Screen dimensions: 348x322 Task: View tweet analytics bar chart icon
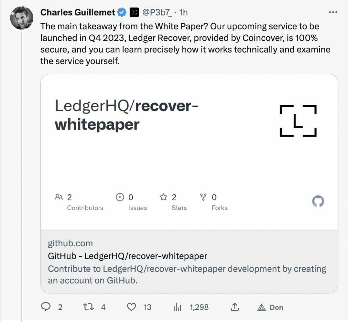(x=177, y=307)
